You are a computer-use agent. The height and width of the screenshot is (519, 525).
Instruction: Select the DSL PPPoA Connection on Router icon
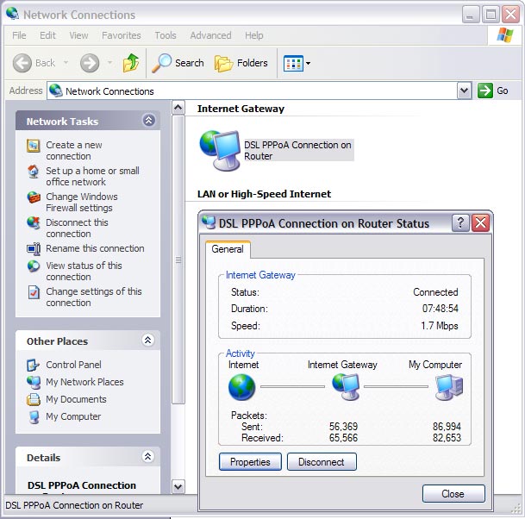(x=221, y=151)
